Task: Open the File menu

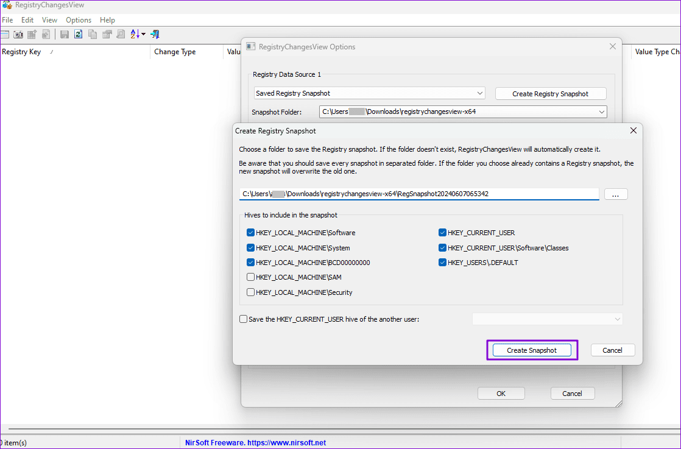Action: [x=7, y=20]
